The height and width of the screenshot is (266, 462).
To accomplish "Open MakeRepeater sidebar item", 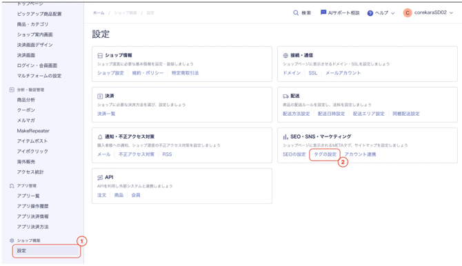I will point(33,130).
